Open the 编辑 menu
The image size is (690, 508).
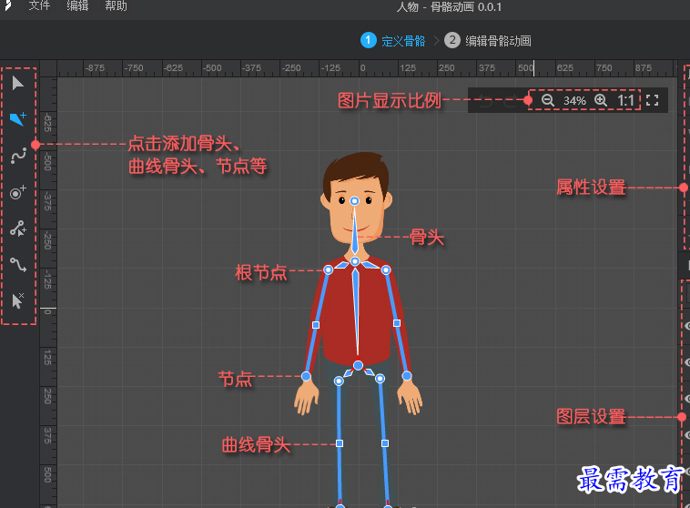click(77, 6)
